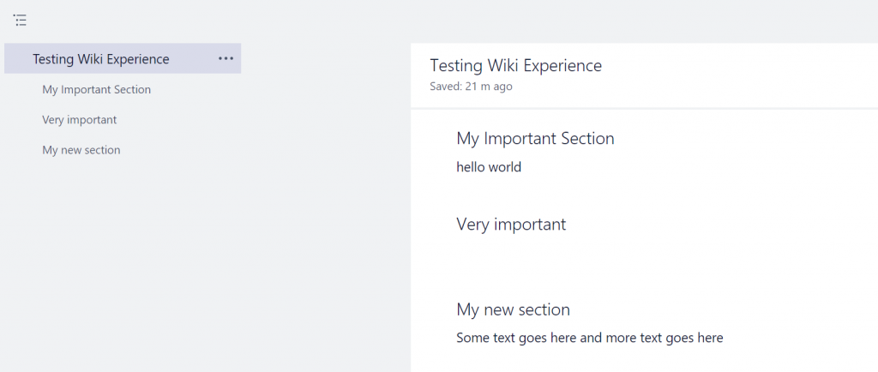Click the word Section in editor's first heading
Screen dimensions: 878x372
[x=588, y=138]
